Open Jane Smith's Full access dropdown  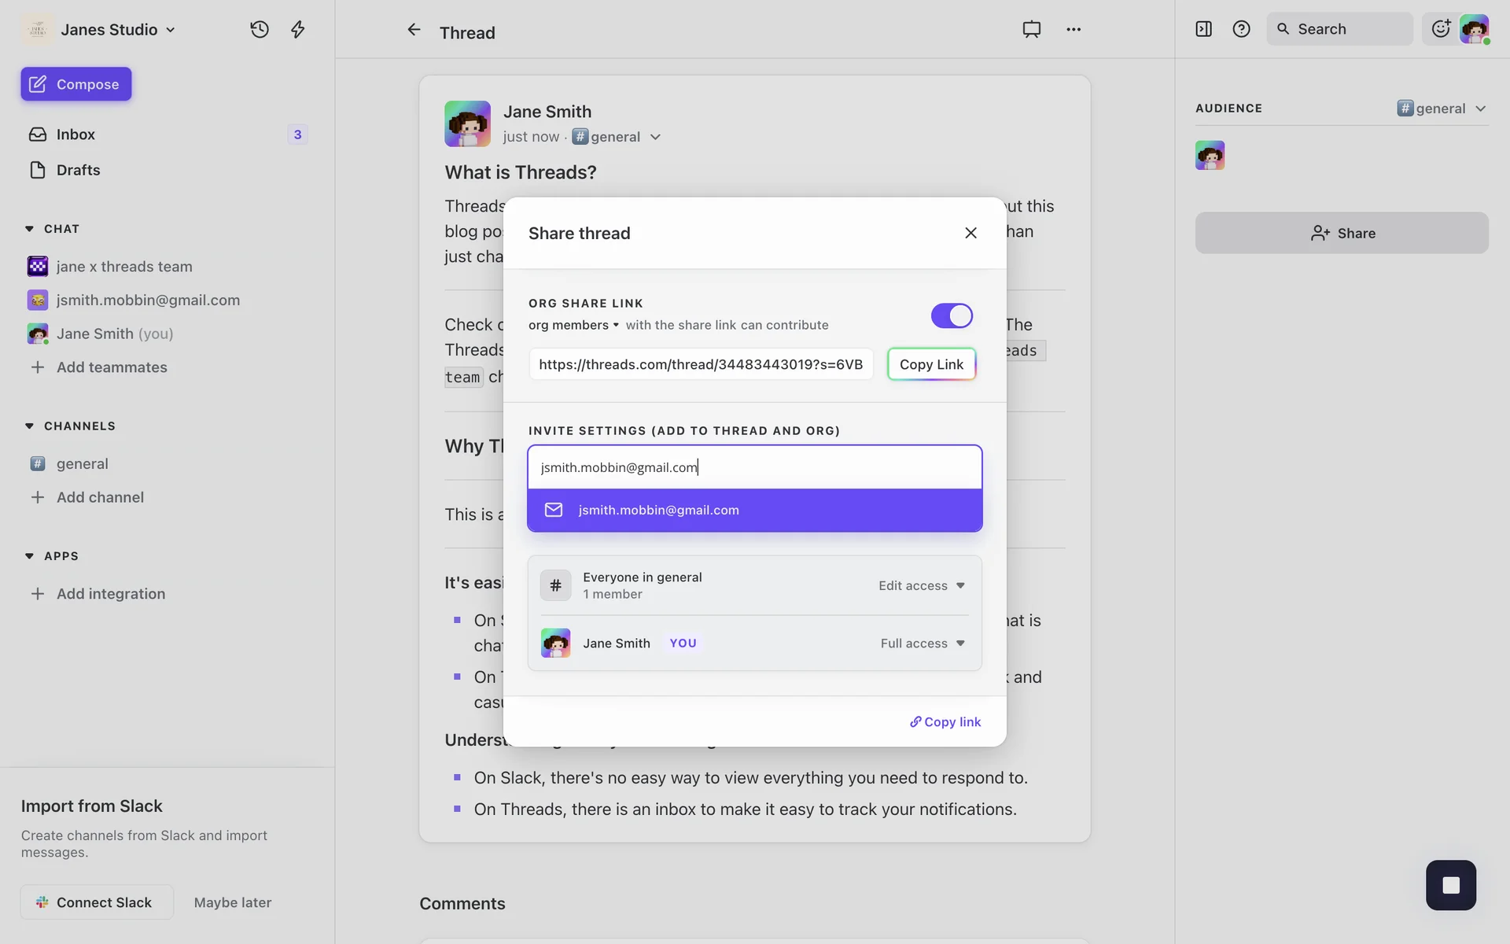click(x=922, y=643)
